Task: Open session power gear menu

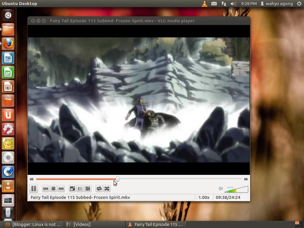Action: click(299, 4)
